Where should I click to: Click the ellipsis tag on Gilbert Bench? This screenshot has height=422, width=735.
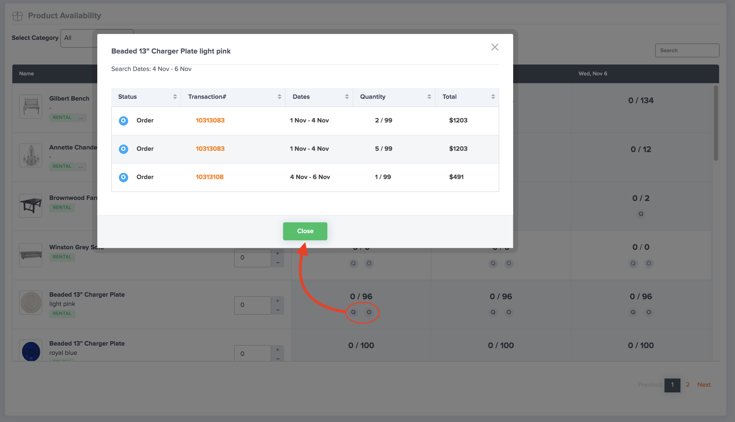81,118
